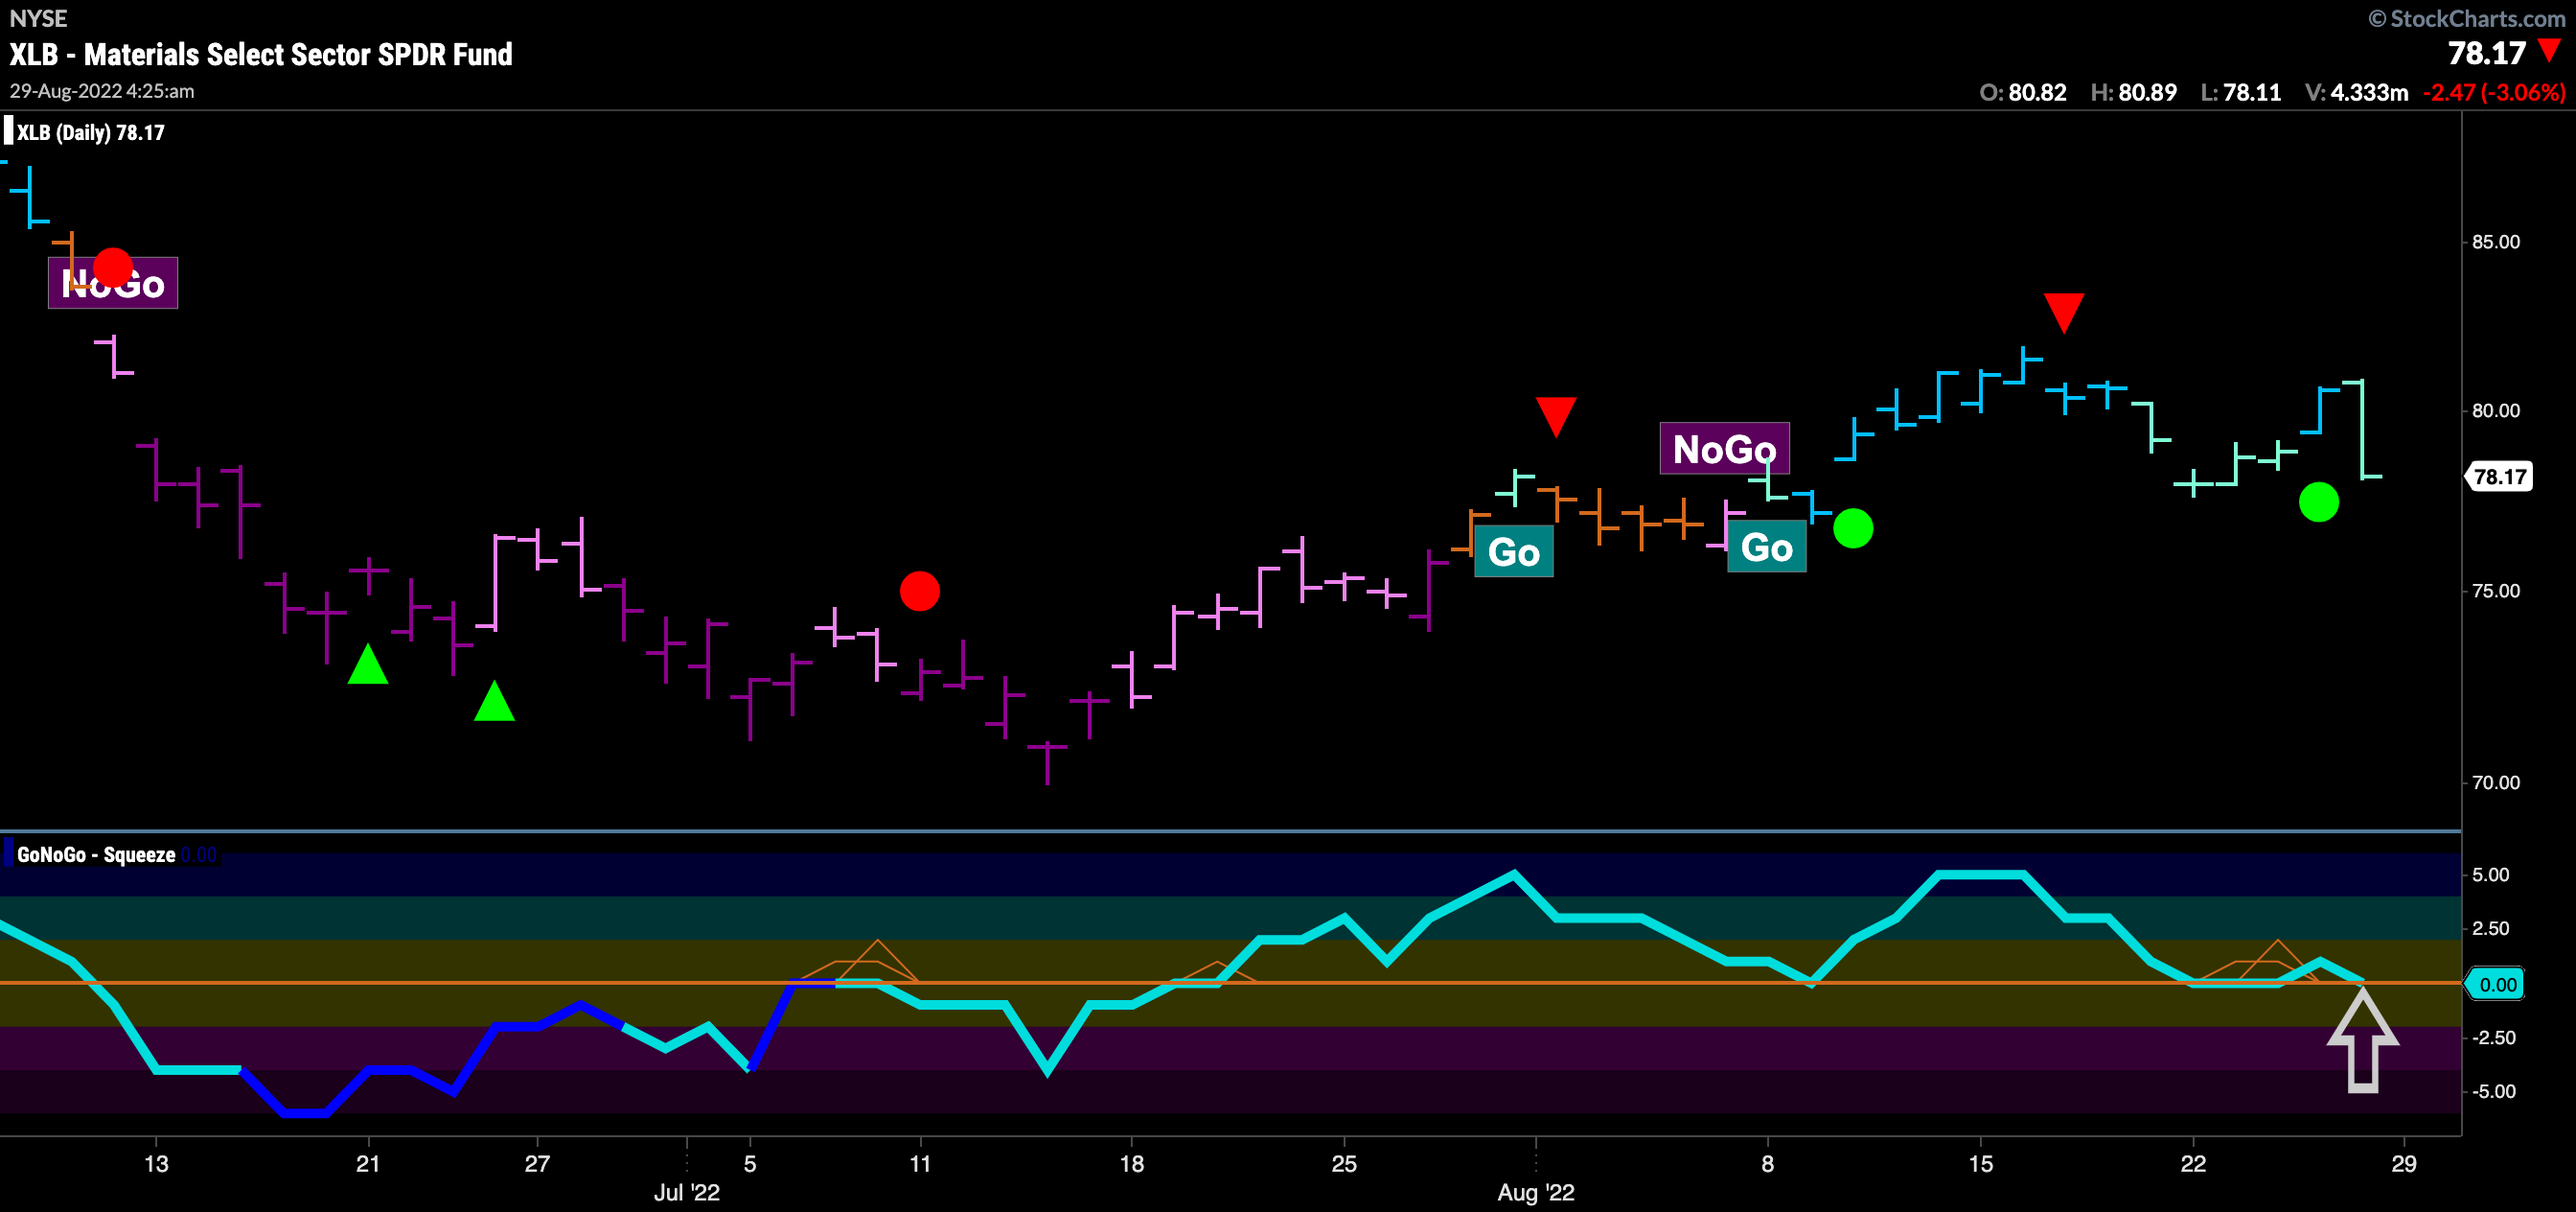Click the timestamp 29-Aug-2022 4:25:am
2576x1212 pixels.
102,91
